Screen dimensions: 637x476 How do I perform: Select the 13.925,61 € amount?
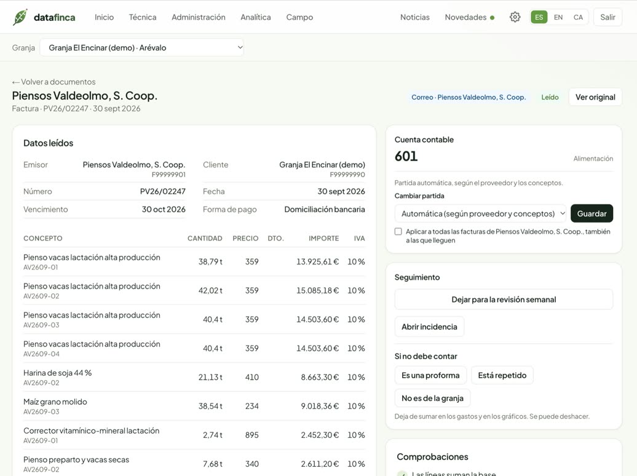pyautogui.click(x=317, y=262)
